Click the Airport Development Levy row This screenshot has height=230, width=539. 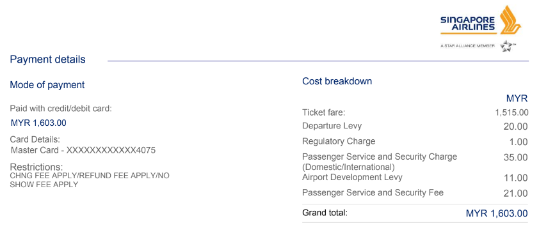click(415, 178)
